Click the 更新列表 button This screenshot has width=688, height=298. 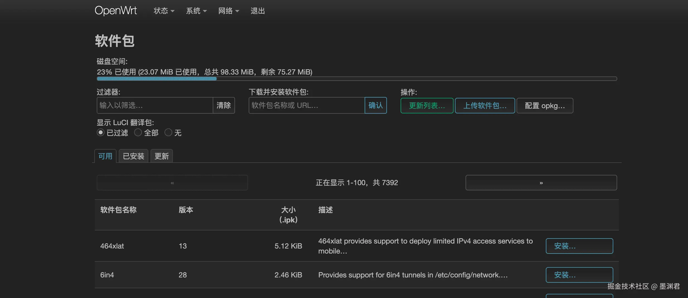coord(427,106)
